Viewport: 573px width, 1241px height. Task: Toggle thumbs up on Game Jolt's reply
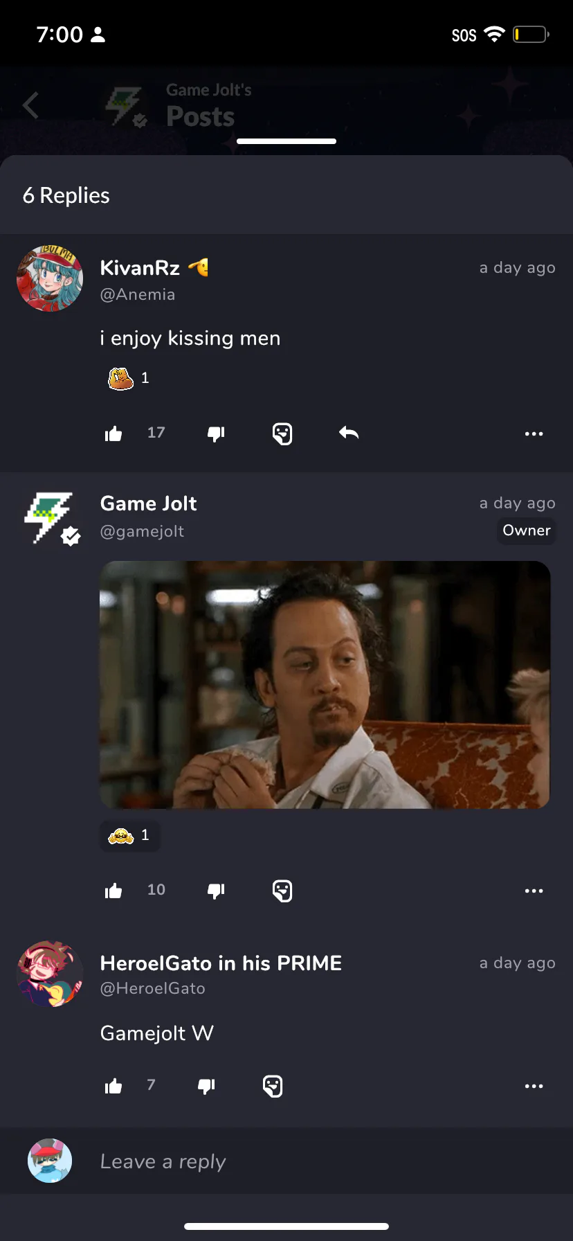click(x=113, y=891)
